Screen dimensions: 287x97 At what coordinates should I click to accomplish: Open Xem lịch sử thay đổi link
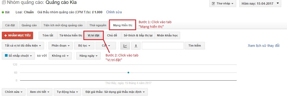click(x=264, y=46)
